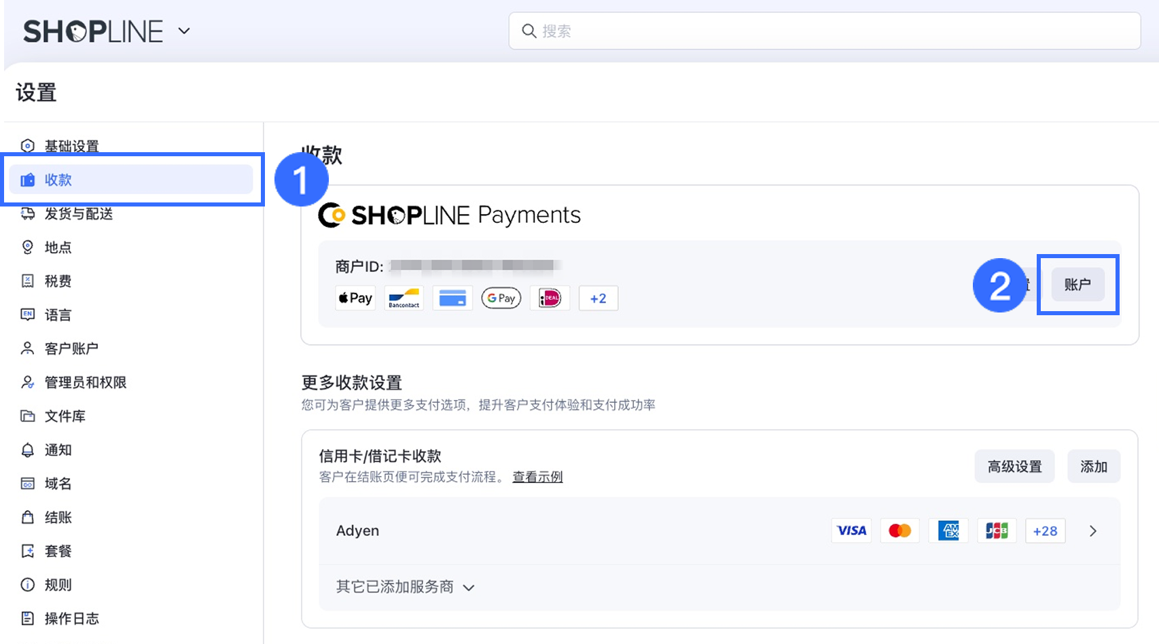Expand the SHOPLINE store switcher chevron
The width and height of the screenshot is (1159, 644).
tap(184, 31)
